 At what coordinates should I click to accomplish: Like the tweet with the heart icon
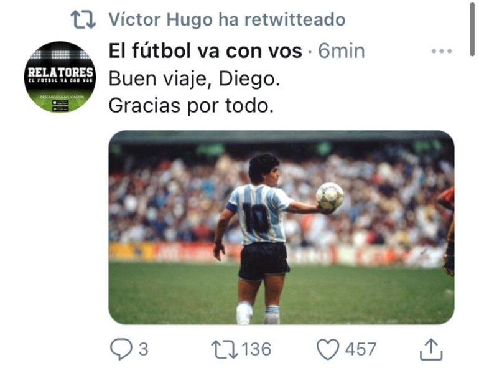pyautogui.click(x=328, y=349)
